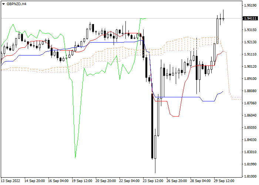Select the current price label 1.94111
Viewport: 259px width, 185px height.
pyautogui.click(x=250, y=18)
